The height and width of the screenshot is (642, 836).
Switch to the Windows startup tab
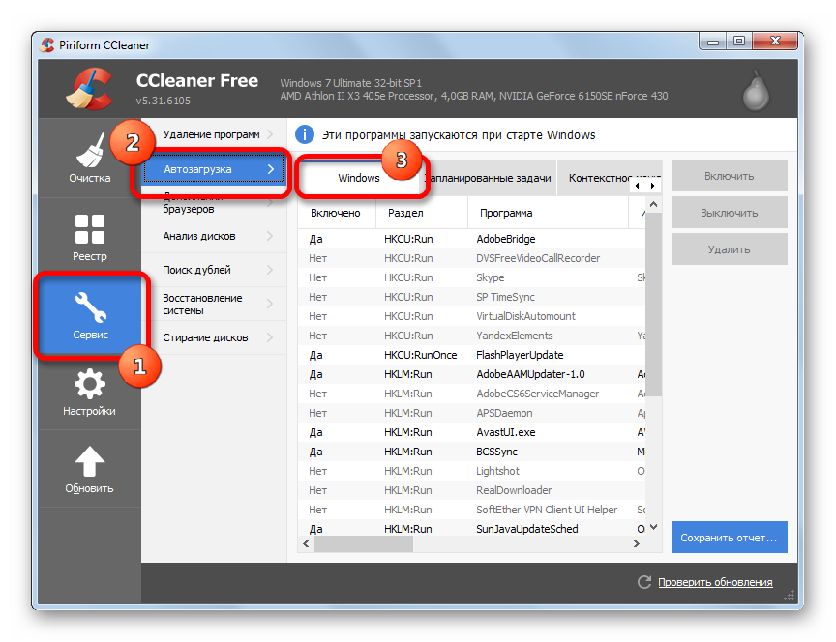[x=357, y=178]
